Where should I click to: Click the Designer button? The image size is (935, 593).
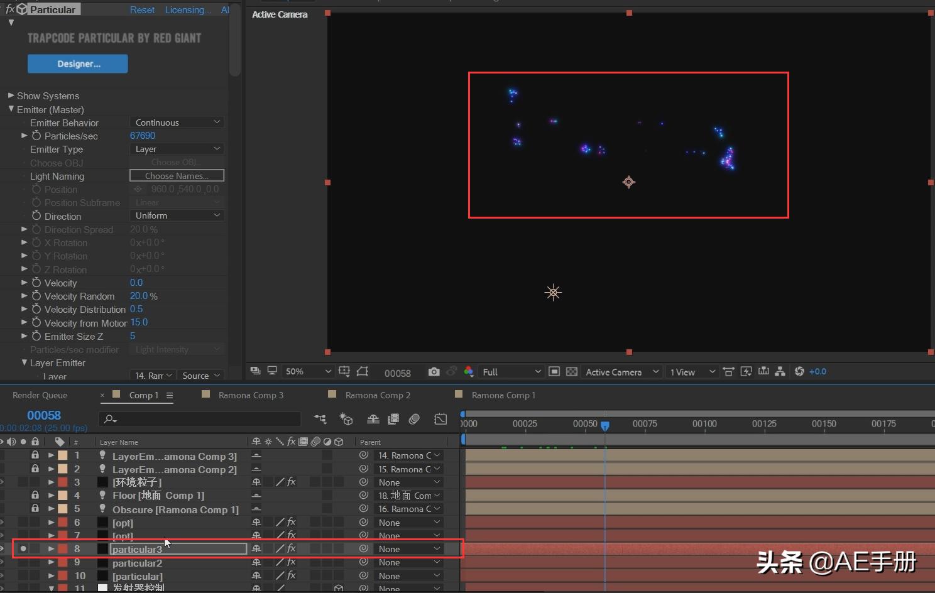click(78, 63)
